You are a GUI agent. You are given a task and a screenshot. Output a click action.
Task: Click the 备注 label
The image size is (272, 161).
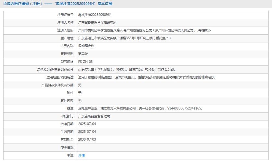(70, 109)
